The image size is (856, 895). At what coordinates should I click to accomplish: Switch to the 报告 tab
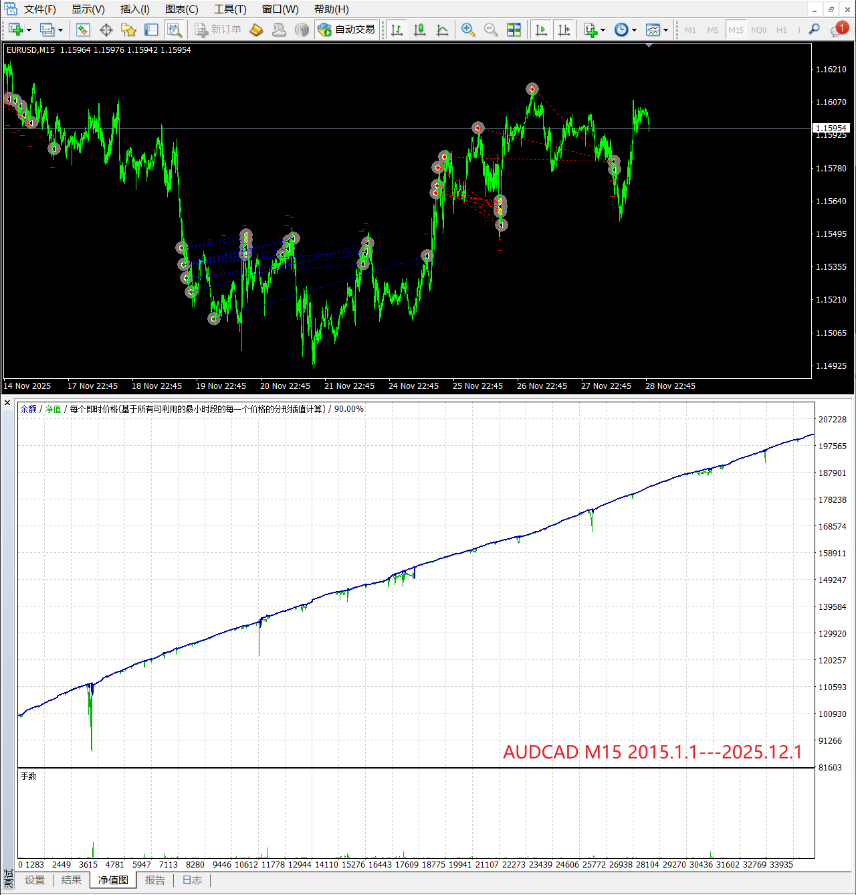coord(155,880)
